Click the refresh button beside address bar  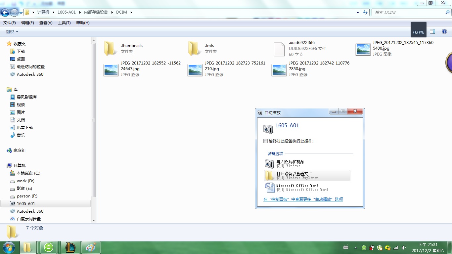tap(365, 13)
